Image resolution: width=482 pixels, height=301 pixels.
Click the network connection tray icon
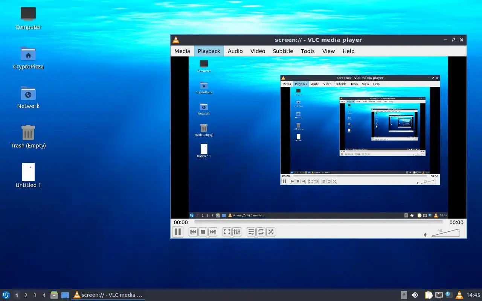[x=439, y=295]
